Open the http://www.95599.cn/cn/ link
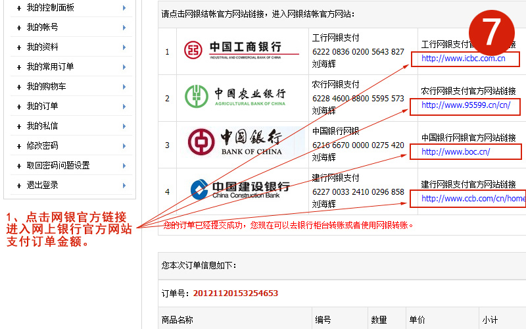The image size is (526, 329). click(x=466, y=105)
